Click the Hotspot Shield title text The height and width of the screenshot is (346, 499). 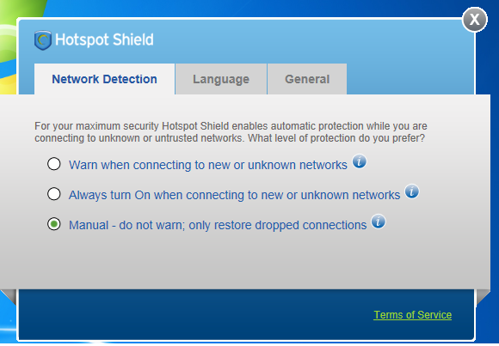(104, 40)
